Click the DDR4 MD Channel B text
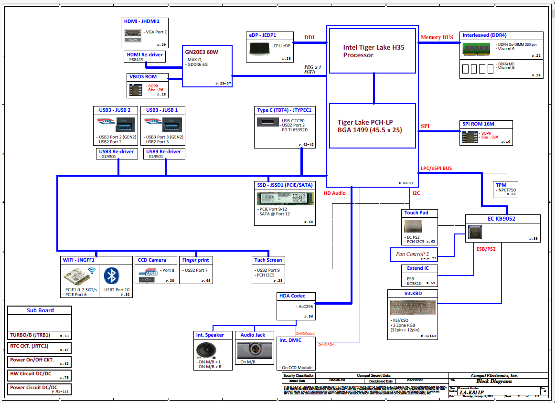This screenshot has height=403, width=555. (x=506, y=66)
